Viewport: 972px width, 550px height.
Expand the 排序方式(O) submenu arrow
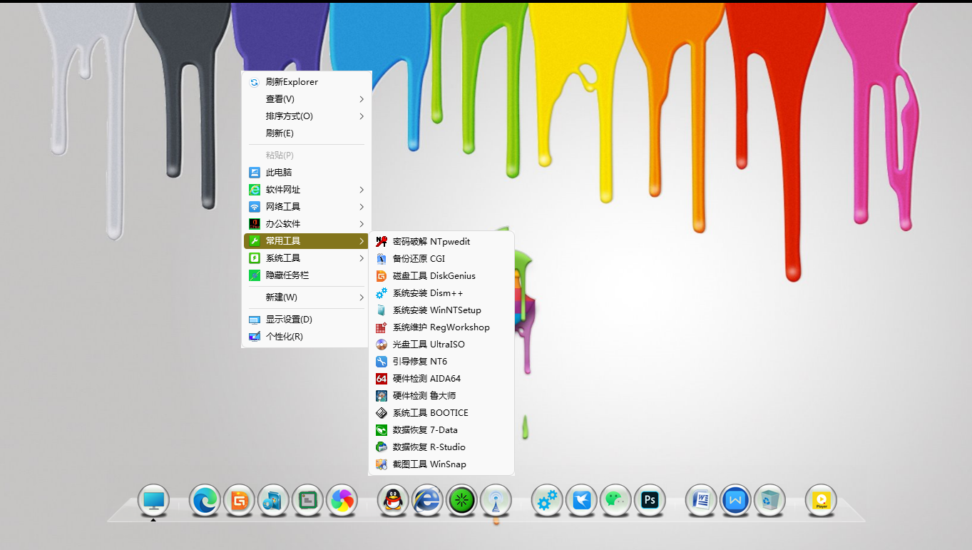[x=362, y=116]
